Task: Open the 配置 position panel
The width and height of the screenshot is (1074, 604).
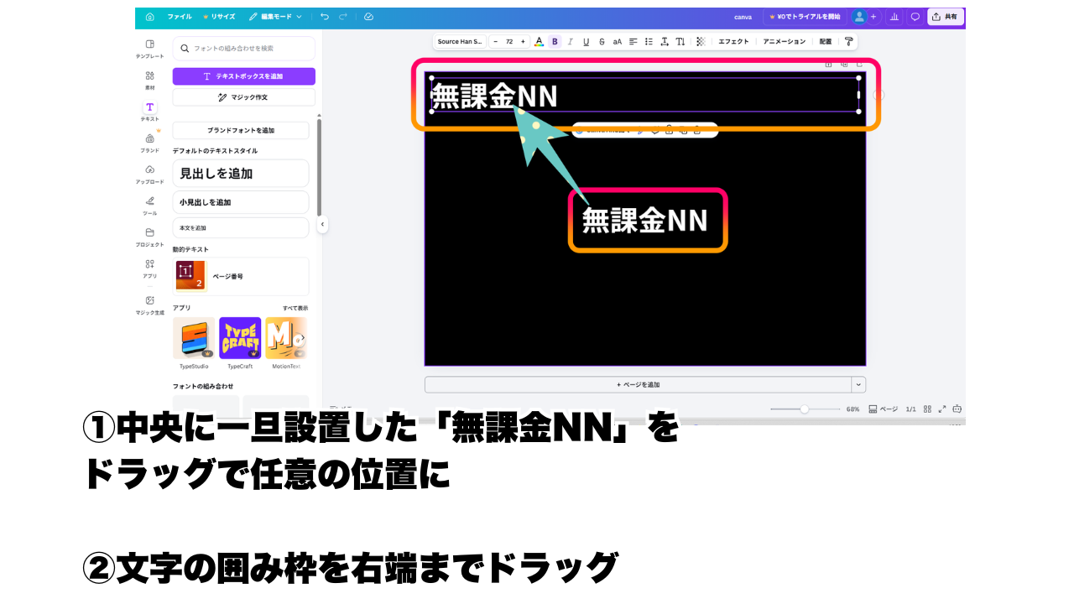Action: coord(826,41)
